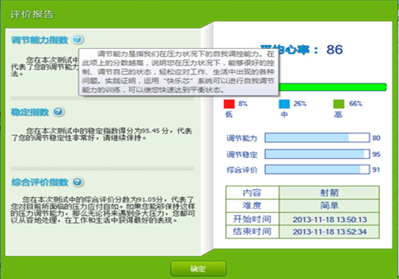Viewport: 399px width, 279px height.
Task: Click the score value 80
Action: pyautogui.click(x=376, y=138)
